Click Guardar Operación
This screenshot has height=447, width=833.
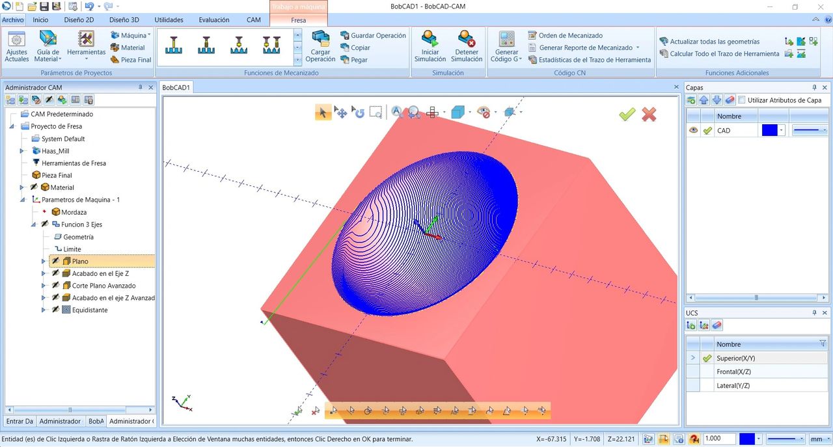(373, 36)
